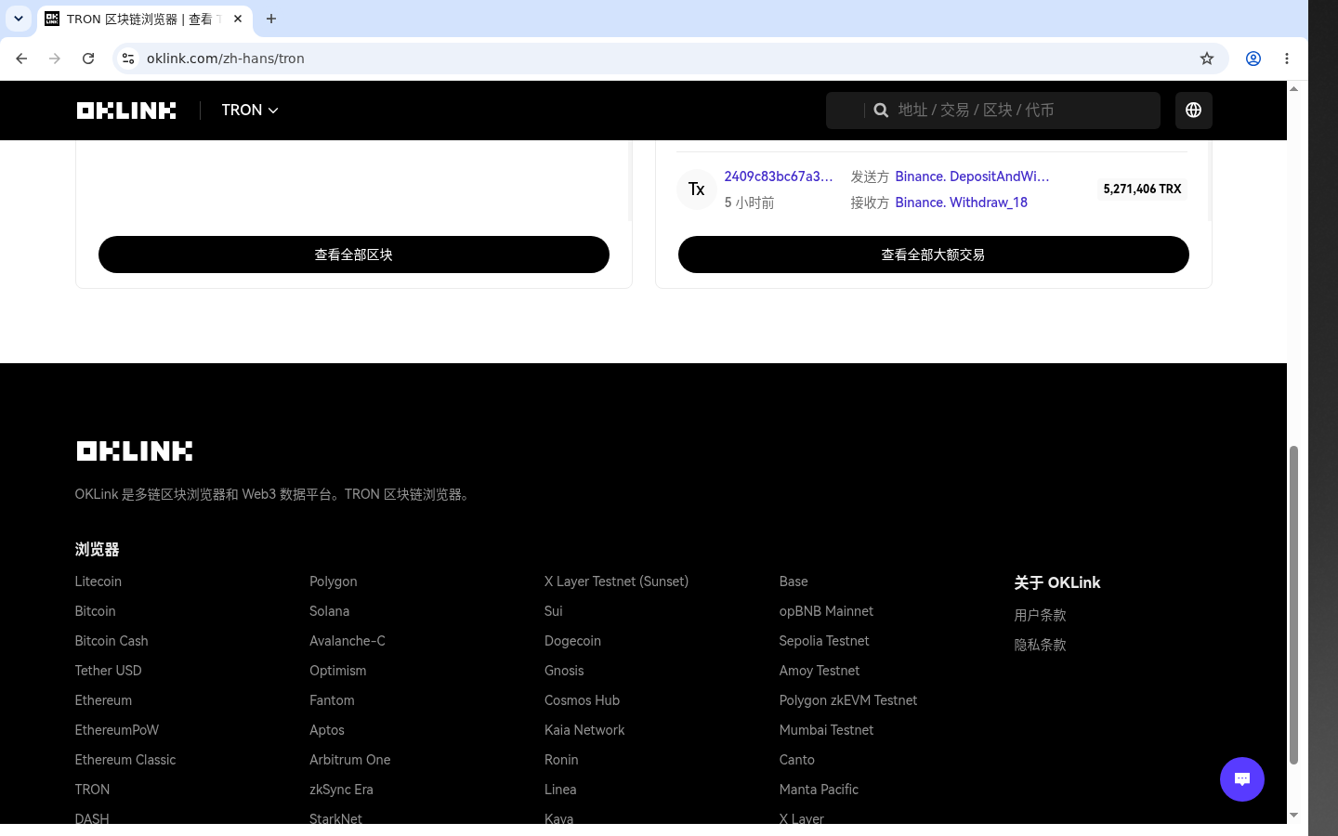Screen dimensions: 1338x836
Task: Click the footer OKLink logo
Action: [135, 451]
